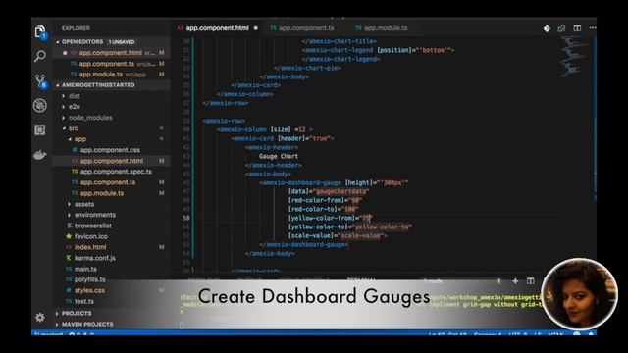Click the red-color-to attribute line

[x=323, y=209]
